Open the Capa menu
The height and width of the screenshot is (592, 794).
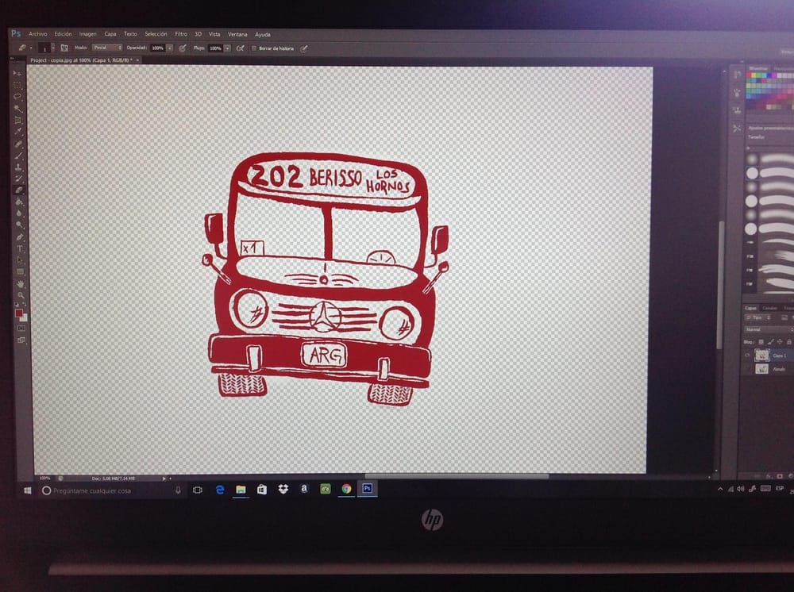click(x=110, y=34)
